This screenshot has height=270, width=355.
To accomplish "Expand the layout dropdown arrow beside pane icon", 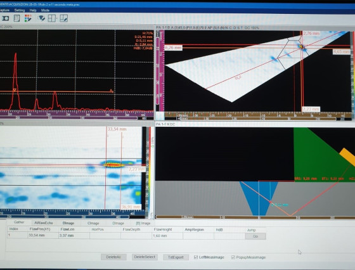I will point(57,18).
